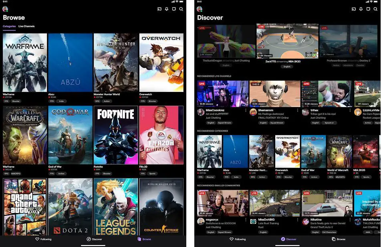Open the profile avatar on the Discover screen

point(200,9)
